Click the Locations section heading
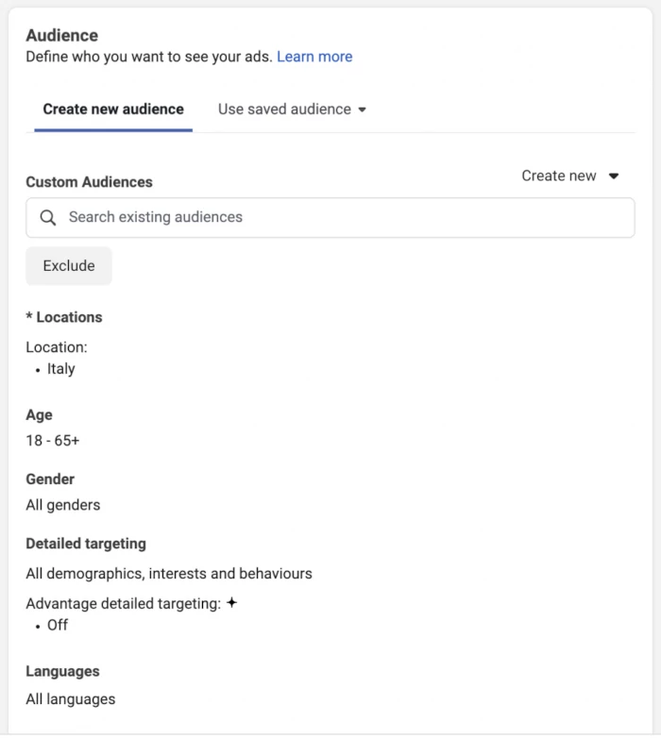This screenshot has width=661, height=738. [x=64, y=317]
